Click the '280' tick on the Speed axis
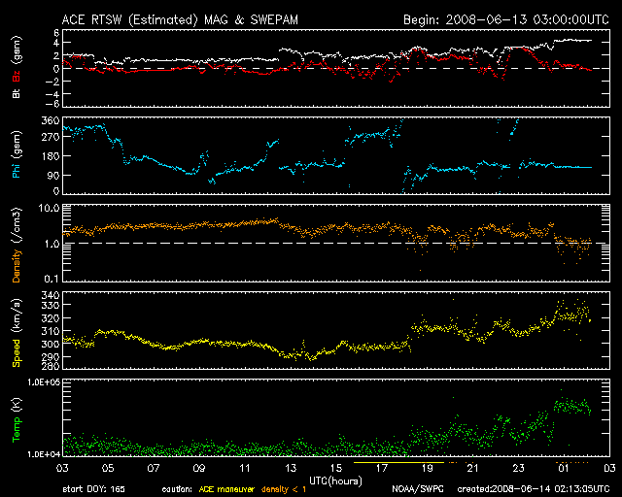Image resolution: width=622 pixels, height=497 pixels. [x=51, y=365]
